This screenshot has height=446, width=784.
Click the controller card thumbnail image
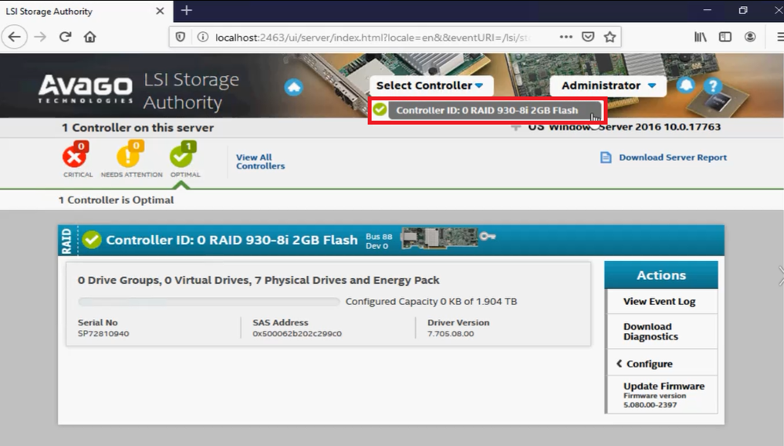click(x=437, y=237)
